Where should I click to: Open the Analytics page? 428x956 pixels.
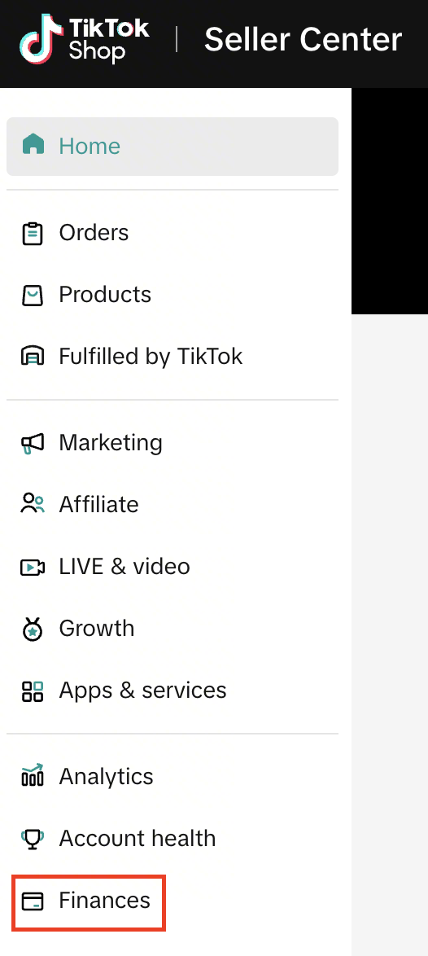173,776
